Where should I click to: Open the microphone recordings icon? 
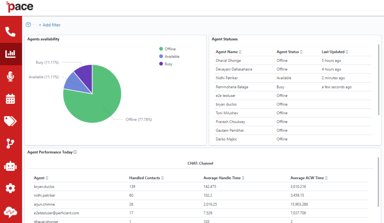tap(10, 76)
